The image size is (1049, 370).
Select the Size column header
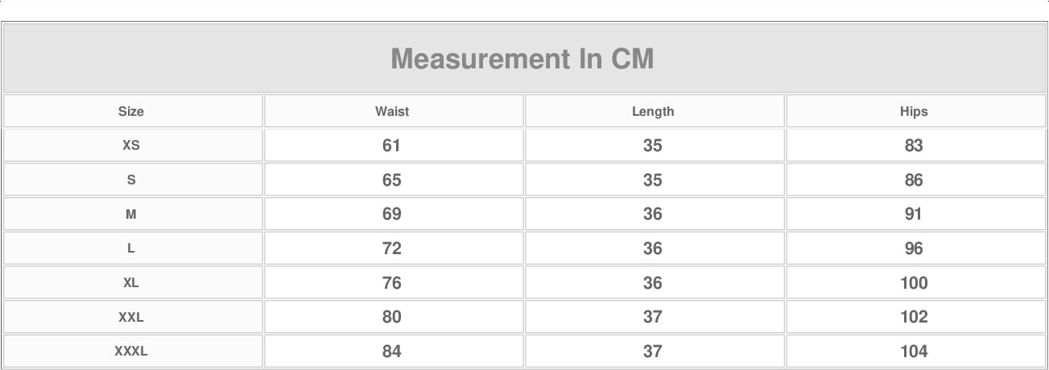131,111
